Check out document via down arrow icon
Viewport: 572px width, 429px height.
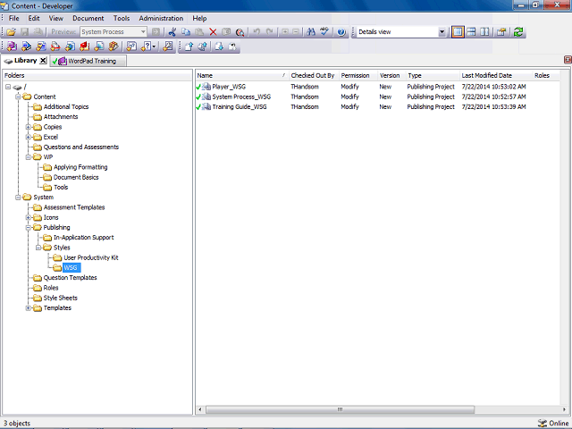(219, 46)
